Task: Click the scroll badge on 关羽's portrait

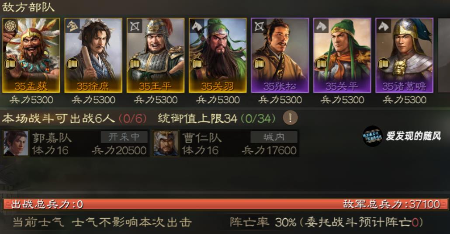Action: [x=197, y=63]
